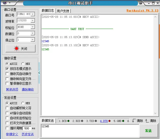The image size is (160, 139).
Task: Enable 暂停接收区显示 checkbox
Action: 7,83
